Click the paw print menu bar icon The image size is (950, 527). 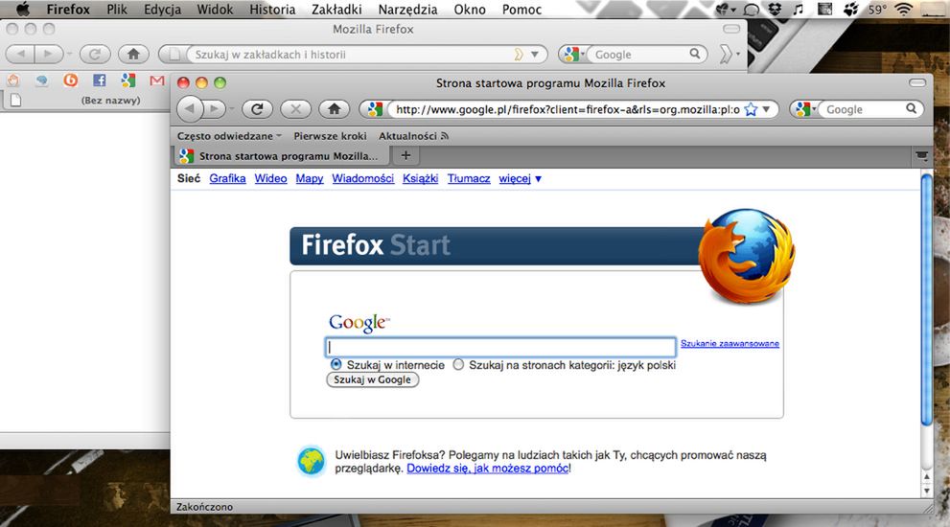850,9
